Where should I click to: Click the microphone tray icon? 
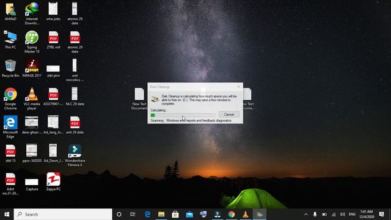315,215
